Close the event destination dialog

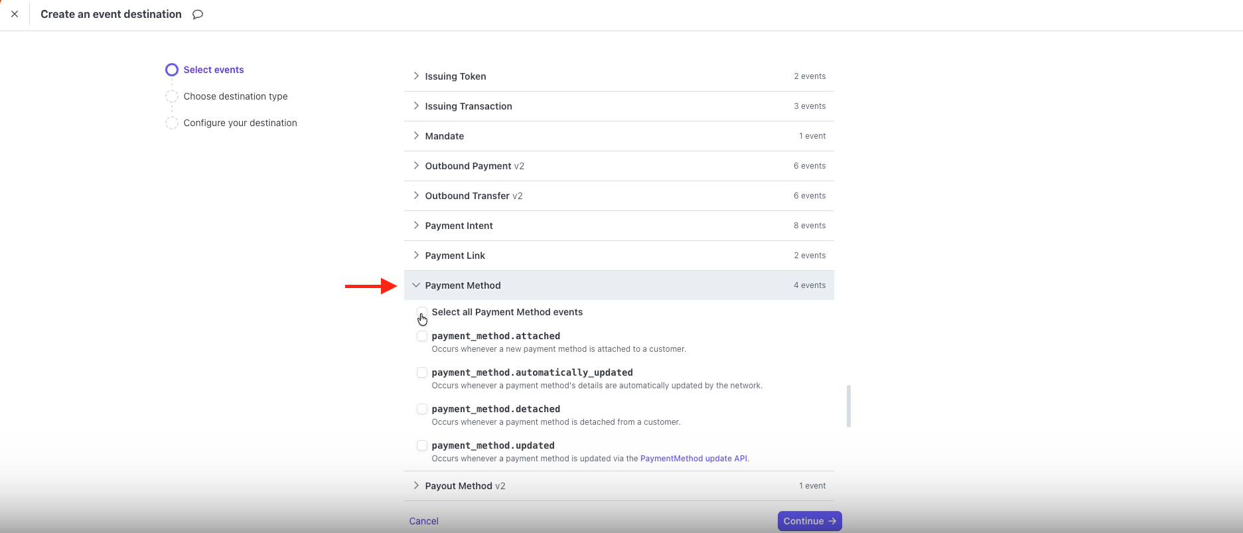point(15,14)
